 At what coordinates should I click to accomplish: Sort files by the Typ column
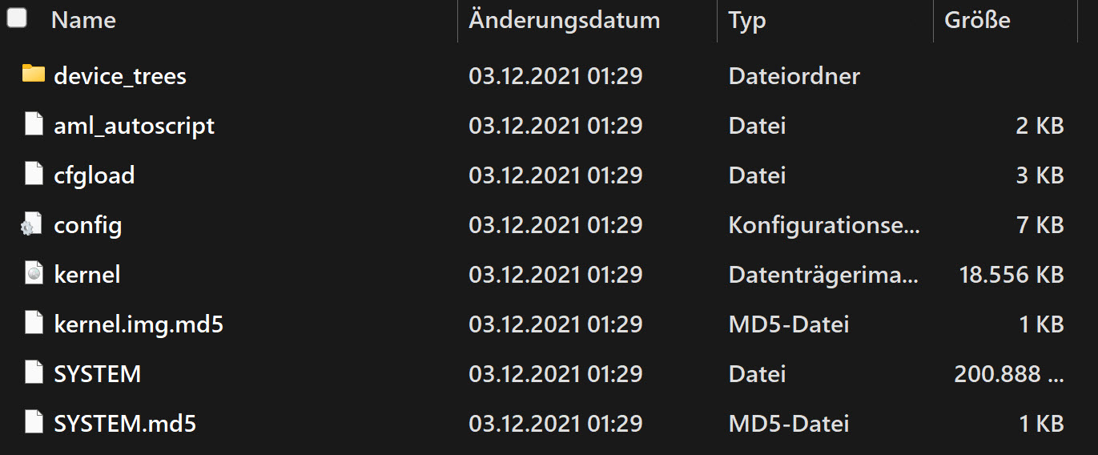click(747, 21)
